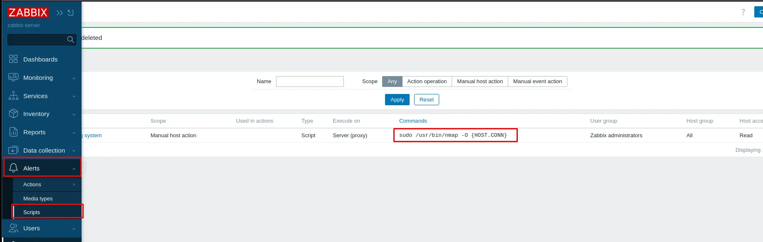Click the Inventory box icon

pyautogui.click(x=13, y=114)
